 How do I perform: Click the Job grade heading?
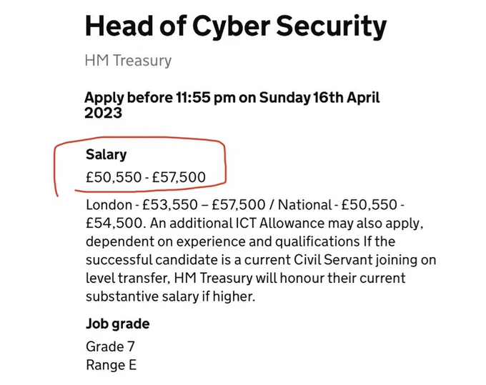118,324
